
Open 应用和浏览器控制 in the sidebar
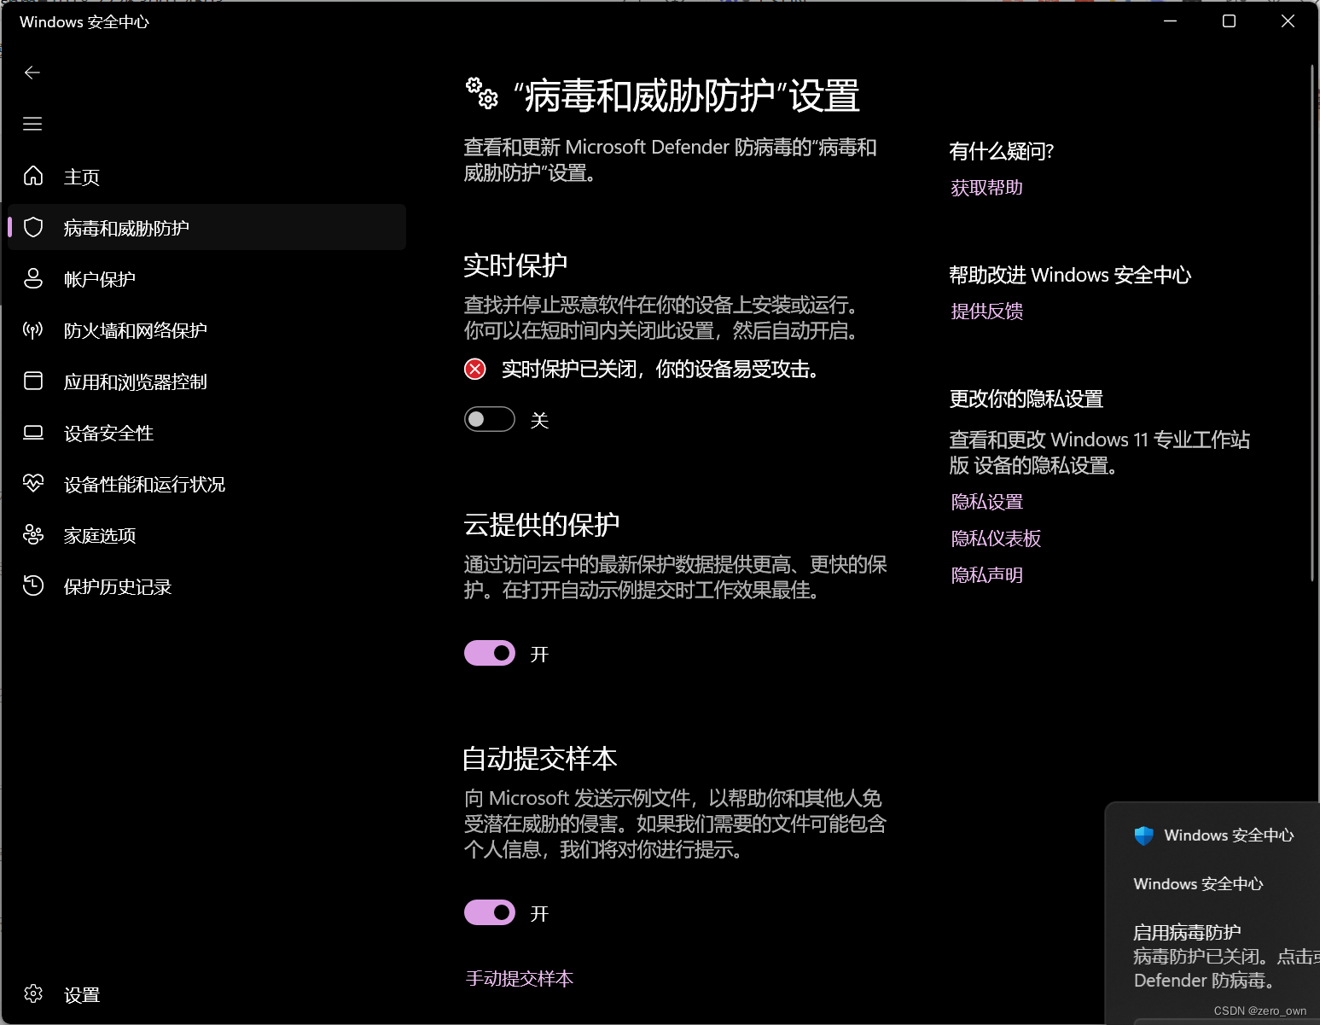click(x=206, y=381)
